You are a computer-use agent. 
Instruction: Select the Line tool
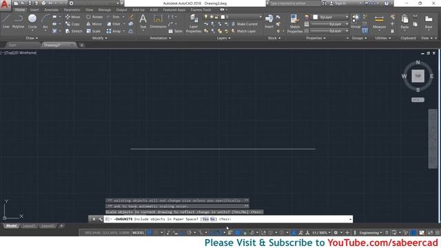tap(6, 21)
